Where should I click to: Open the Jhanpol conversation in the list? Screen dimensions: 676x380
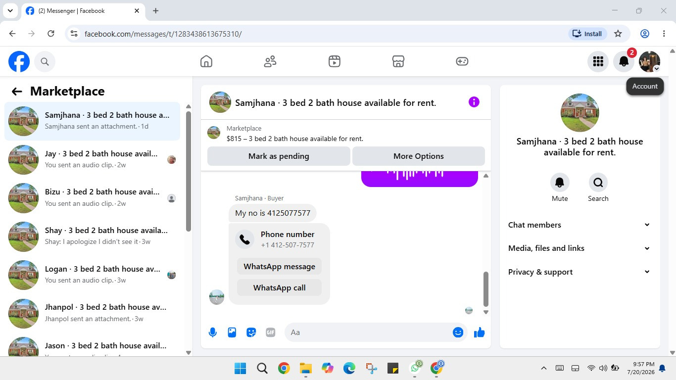coord(93,313)
